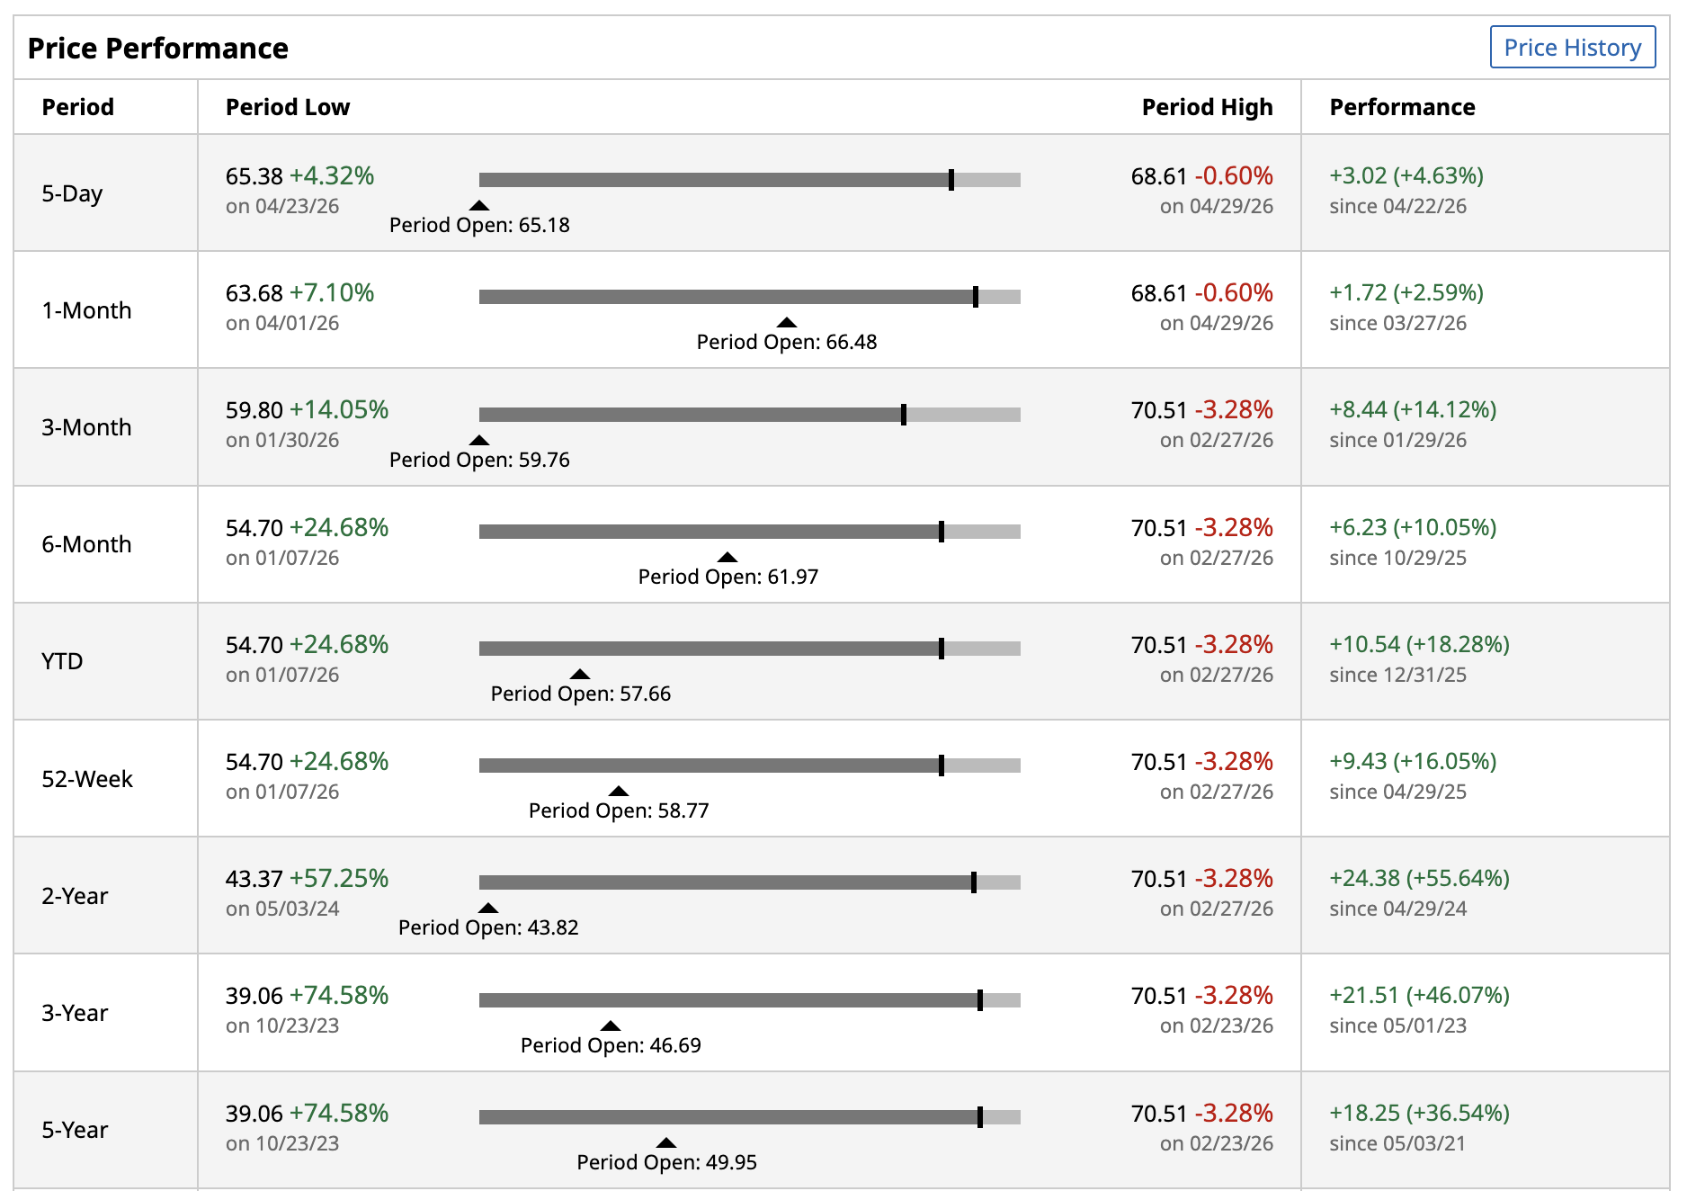Click the 6-Month period high value 70.51

[x=1159, y=528]
